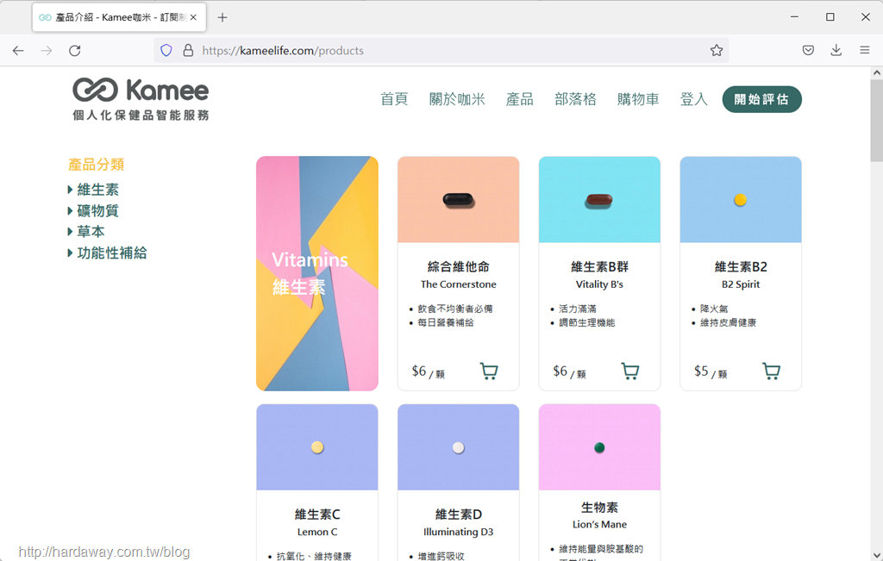Click the 飲食不均衡者必備 bullet text

455,309
